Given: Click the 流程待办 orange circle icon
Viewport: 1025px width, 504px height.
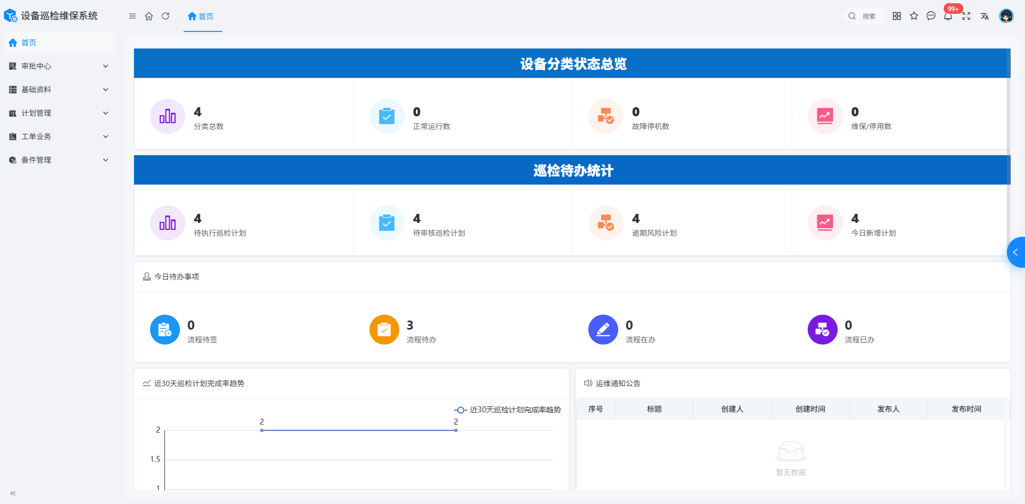Looking at the screenshot, I should [x=384, y=330].
